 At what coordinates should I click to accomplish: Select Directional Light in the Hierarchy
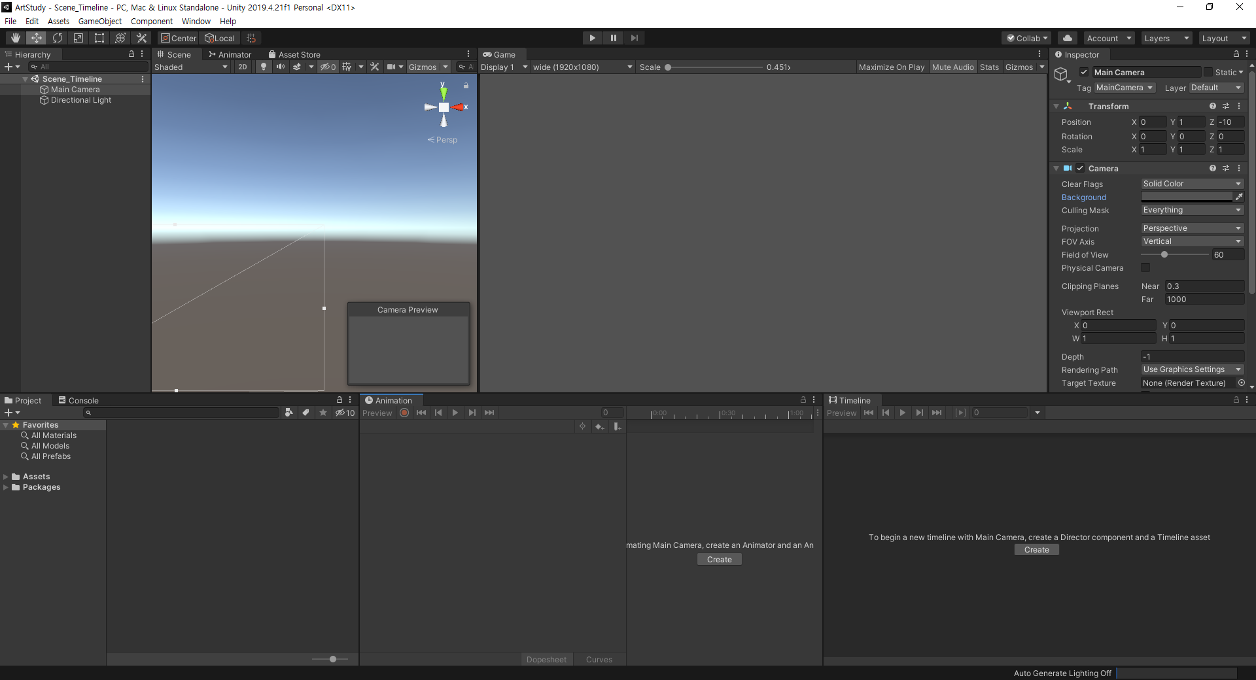81,100
